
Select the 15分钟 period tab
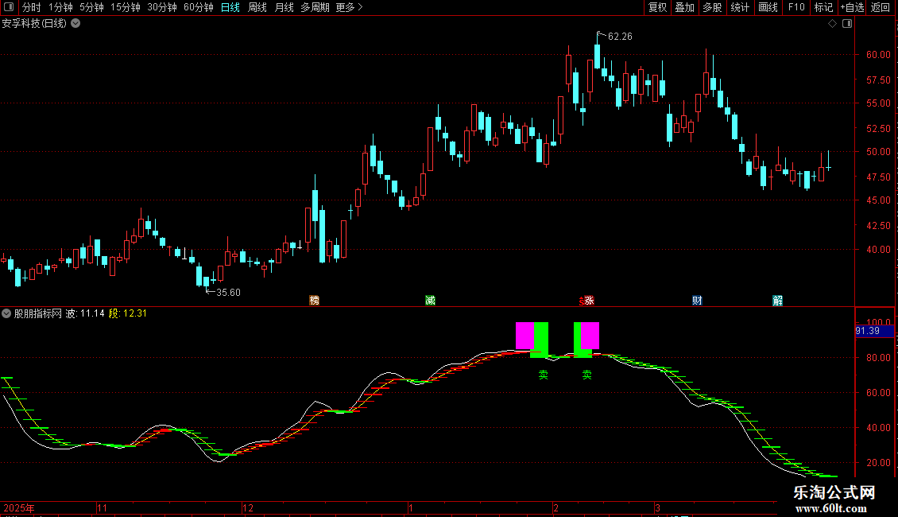click(x=126, y=7)
